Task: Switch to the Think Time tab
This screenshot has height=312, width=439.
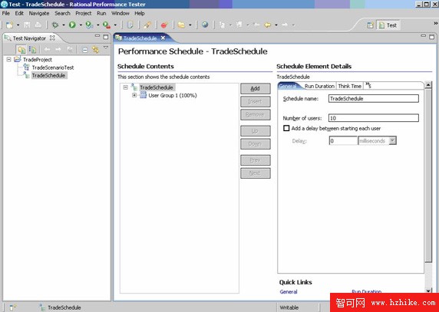Action: (x=350, y=86)
